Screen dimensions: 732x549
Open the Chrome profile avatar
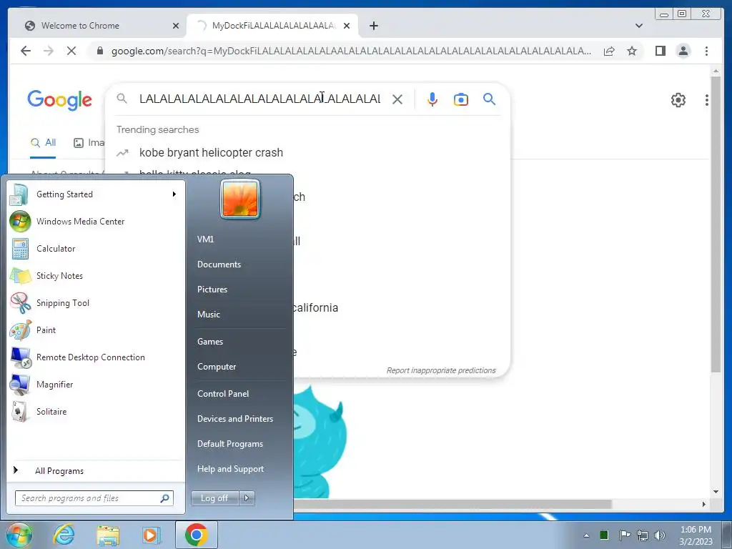(683, 51)
